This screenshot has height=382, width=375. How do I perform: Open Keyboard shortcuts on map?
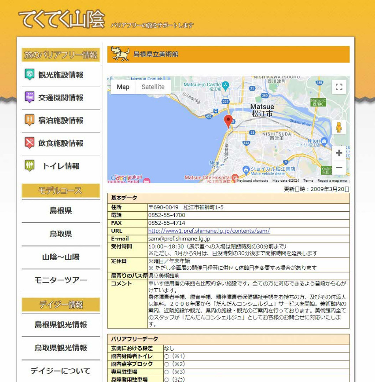pos(253,180)
